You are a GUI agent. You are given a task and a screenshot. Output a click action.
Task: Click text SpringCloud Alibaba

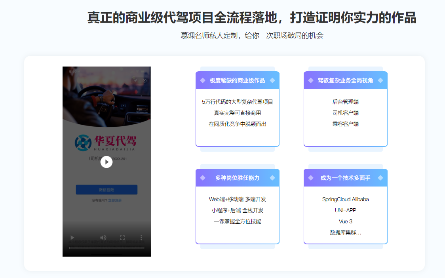click(x=345, y=199)
